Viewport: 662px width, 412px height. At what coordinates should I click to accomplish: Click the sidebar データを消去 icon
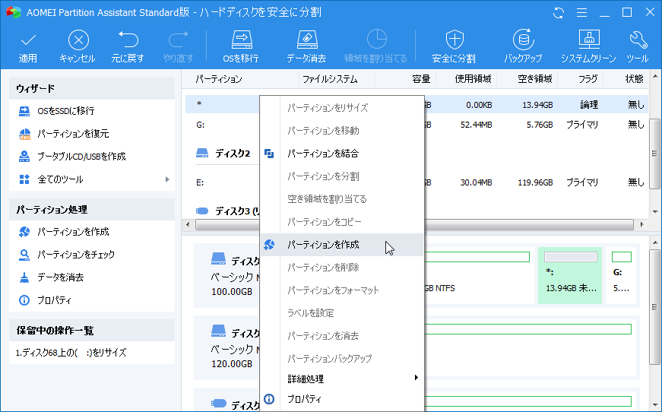click(x=24, y=277)
